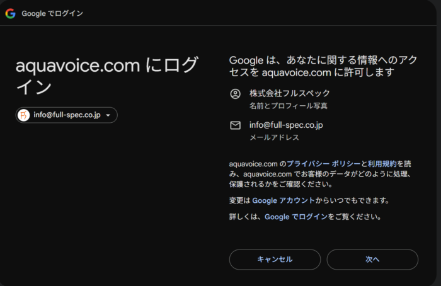Click the 株式会社フルスペック name text
Screen dimensions: 441x286
(290, 93)
